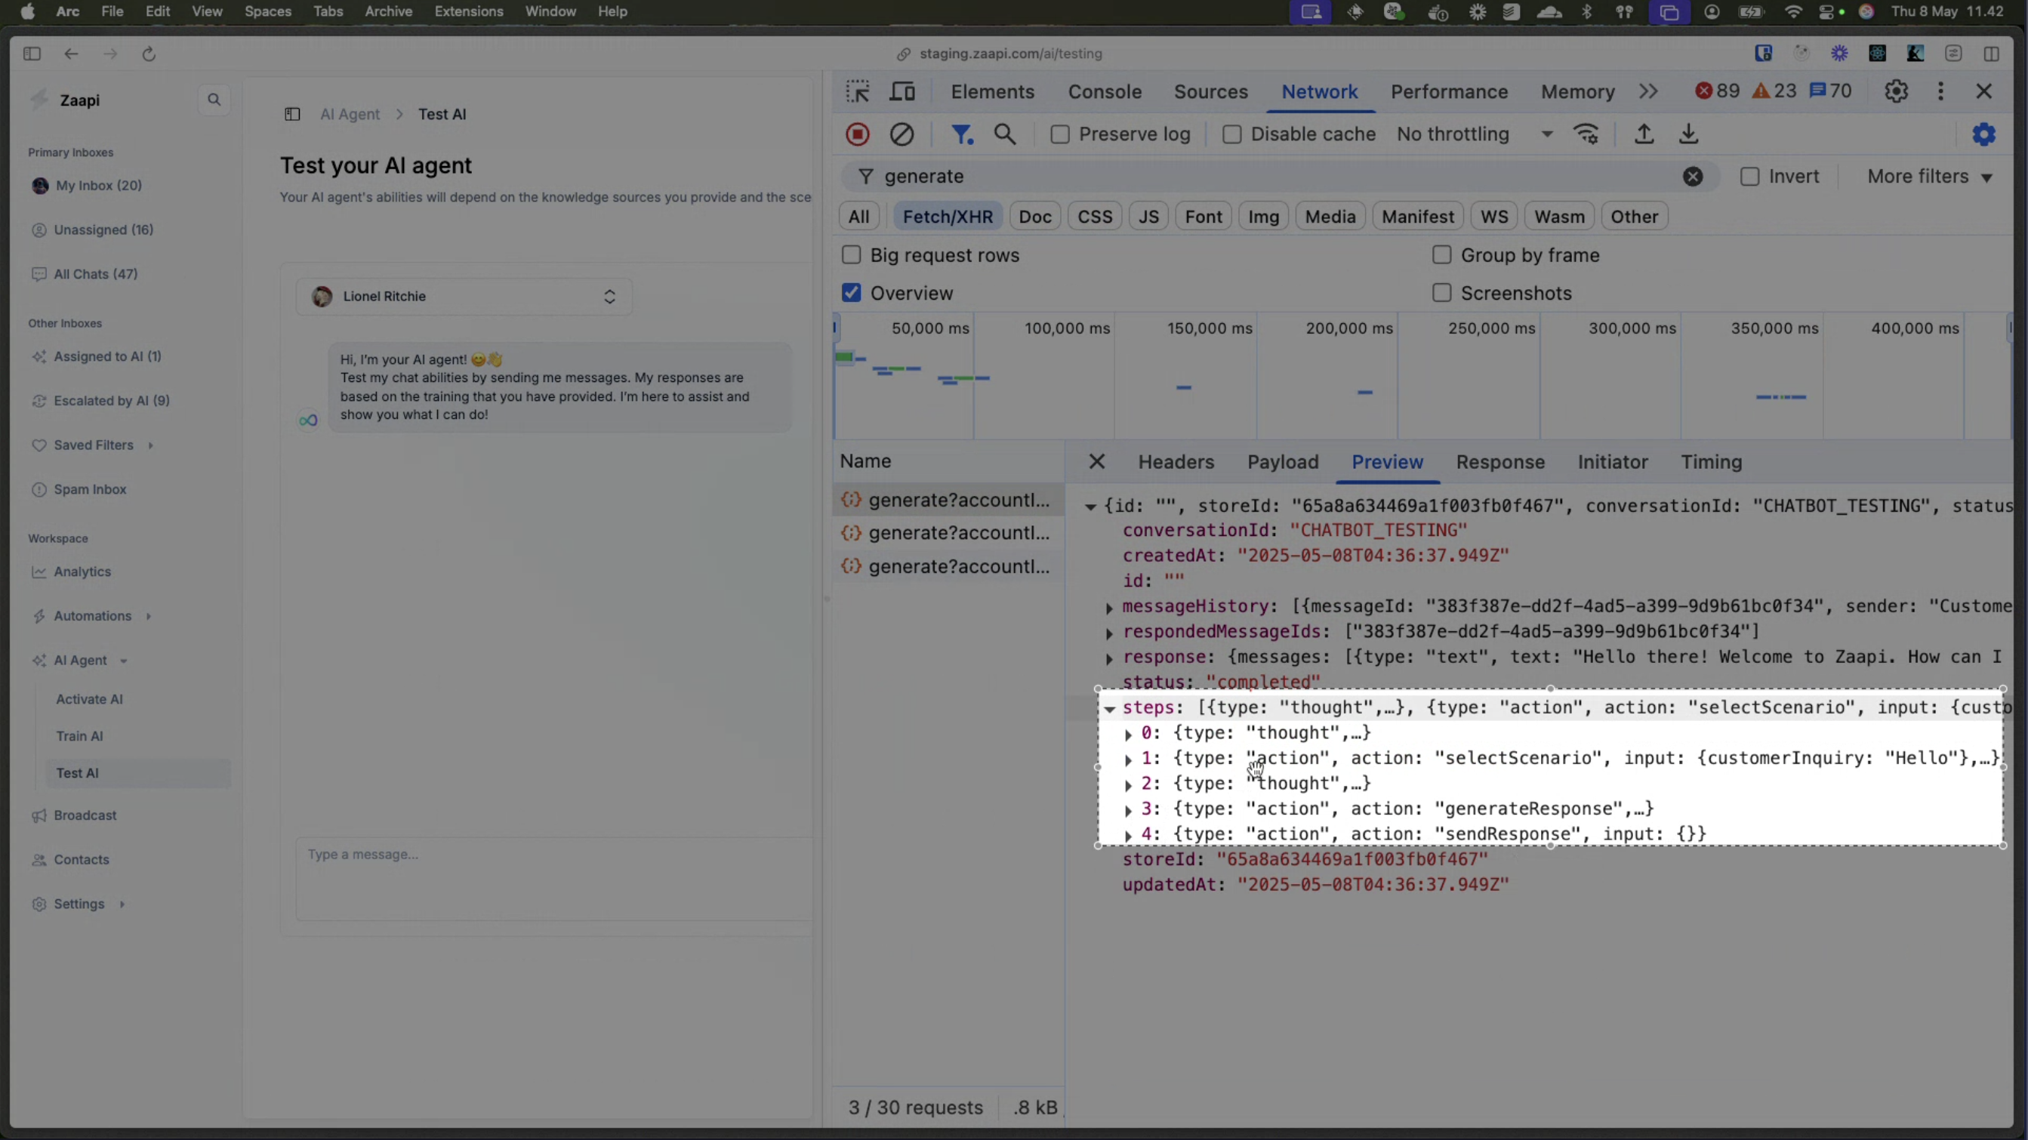Image resolution: width=2028 pixels, height=1140 pixels.
Task: Click the 89 errors counter
Action: [x=1718, y=91]
